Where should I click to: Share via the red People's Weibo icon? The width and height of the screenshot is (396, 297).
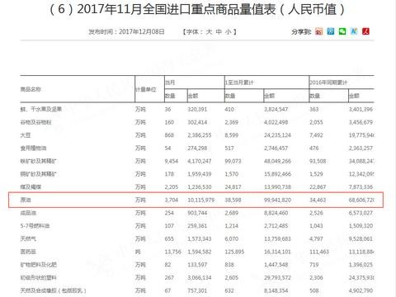(x=365, y=31)
